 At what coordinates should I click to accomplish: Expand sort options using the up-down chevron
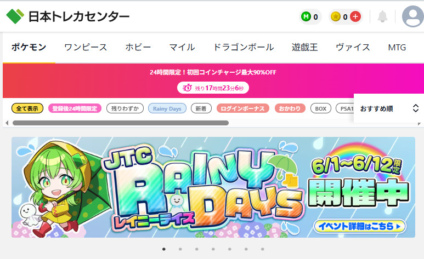click(416, 108)
